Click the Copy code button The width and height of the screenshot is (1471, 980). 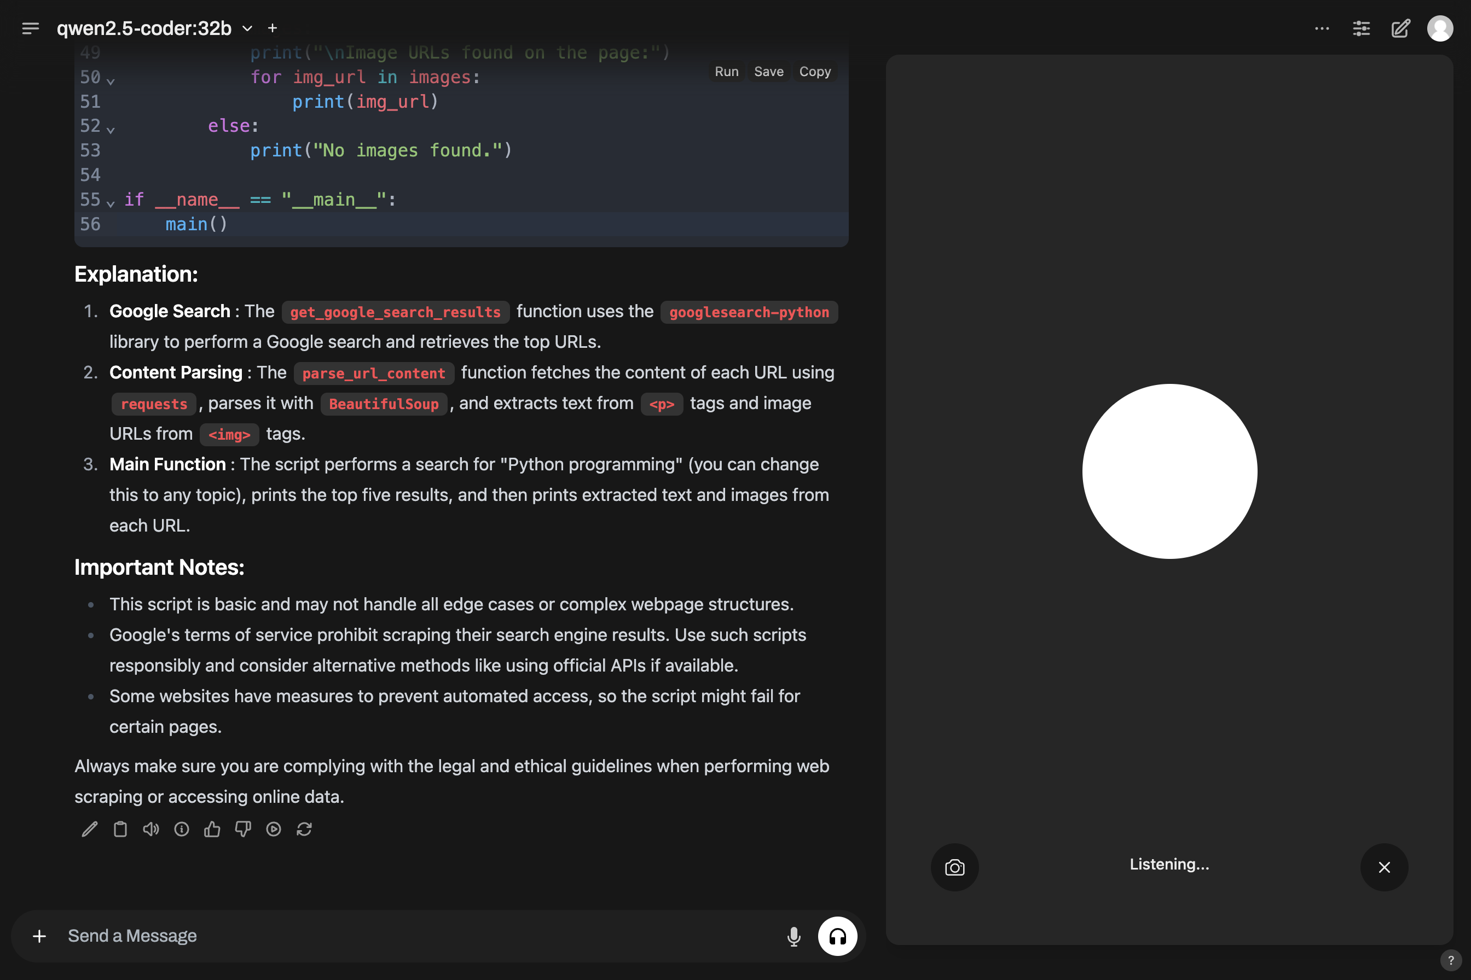(x=814, y=71)
